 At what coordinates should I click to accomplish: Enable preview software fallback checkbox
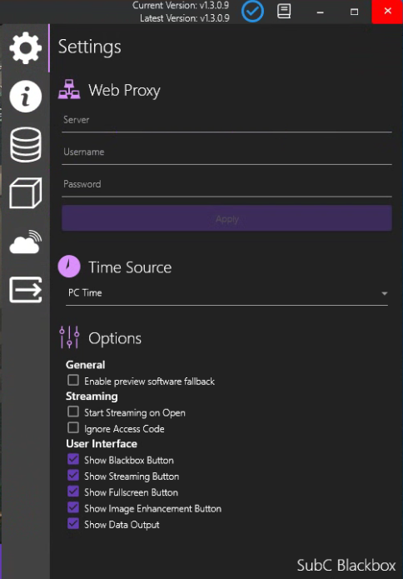pyautogui.click(x=73, y=381)
